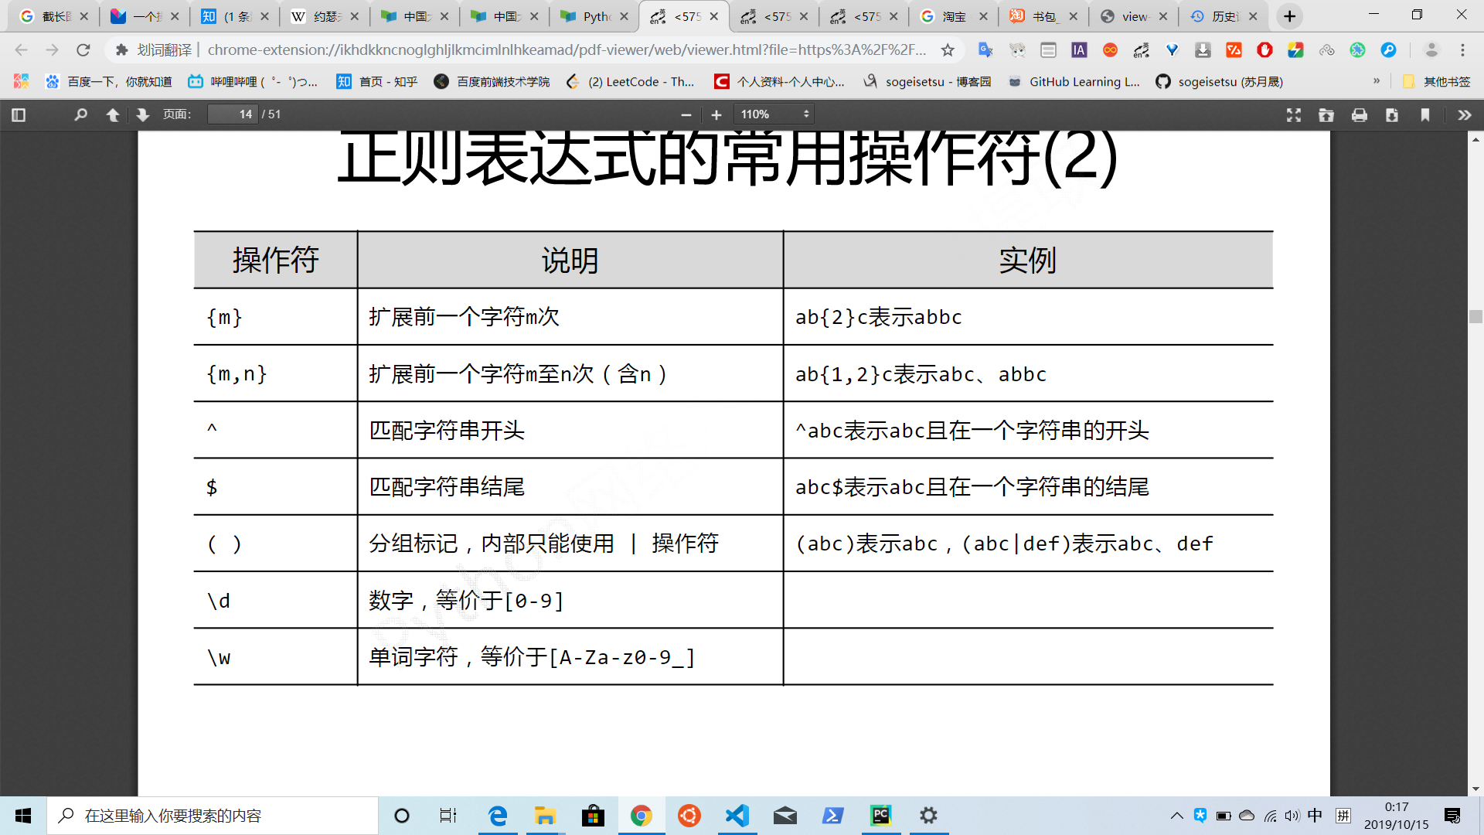1484x835 pixels.
Task: Zoom in with the plus button
Action: 716,114
